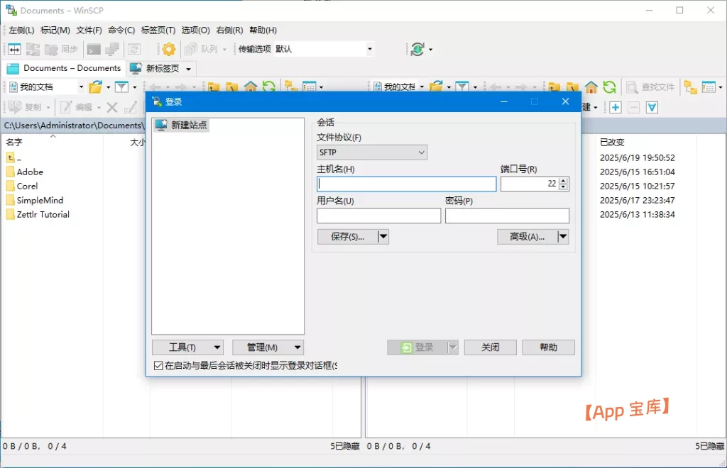The width and height of the screenshot is (727, 468).
Task: Click into the 用户名 user name field
Action: click(x=379, y=216)
